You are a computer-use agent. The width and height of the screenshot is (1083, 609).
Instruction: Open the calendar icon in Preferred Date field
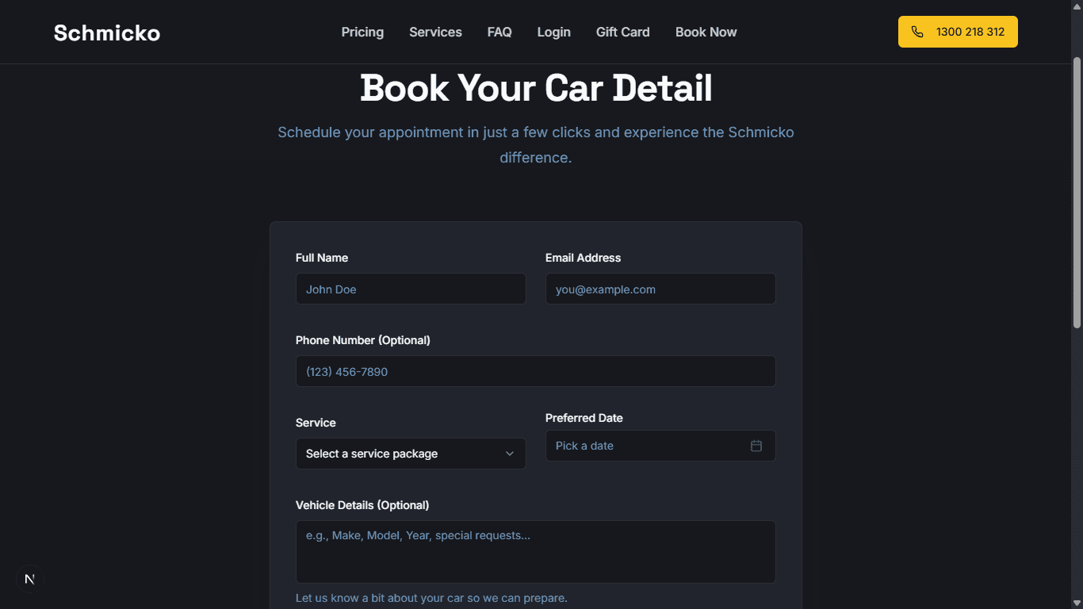tap(756, 446)
